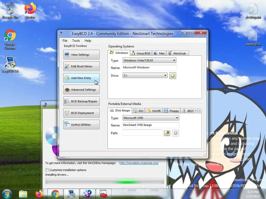Click the WinCDEmu window title icon
Image resolution: width=266 pixels, height=199 pixels.
coord(45,105)
